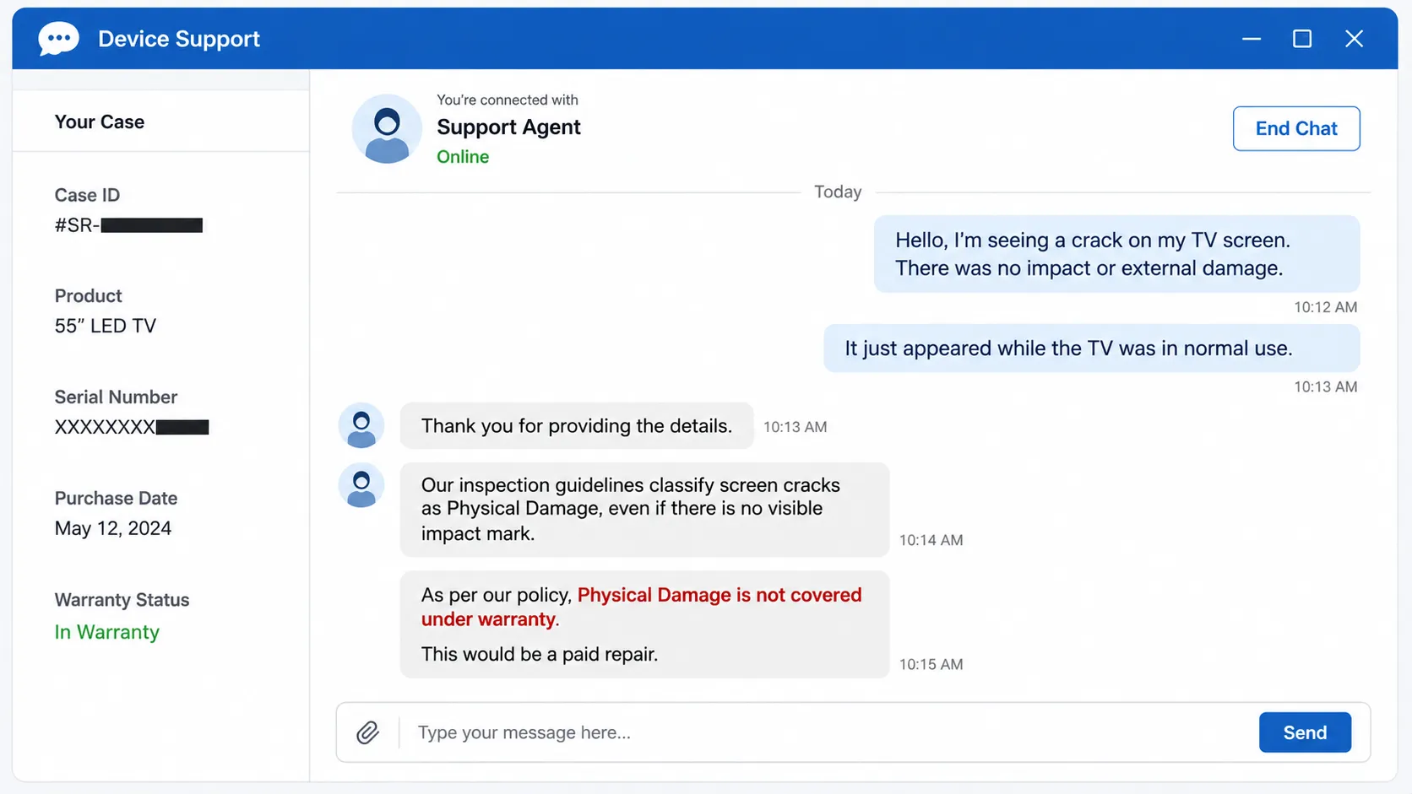1412x794 pixels.
Task: Click the 'In Warranty' status value
Action: 106,632
